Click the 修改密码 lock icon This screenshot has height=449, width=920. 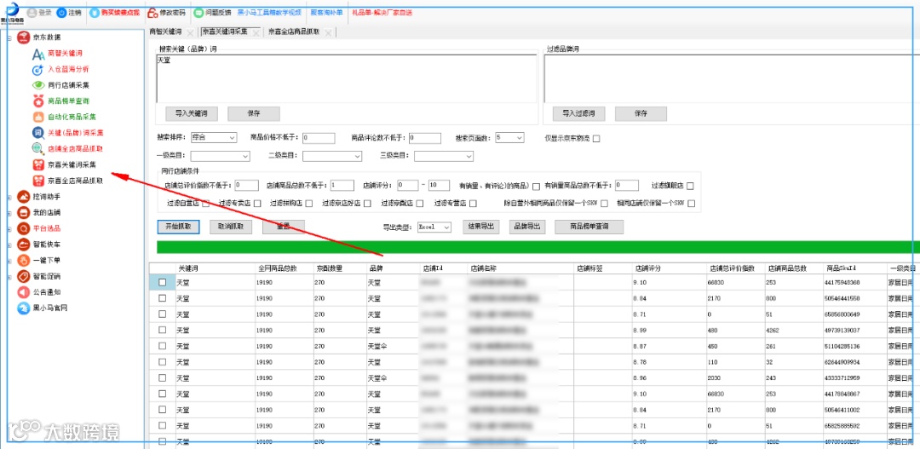[x=152, y=12]
